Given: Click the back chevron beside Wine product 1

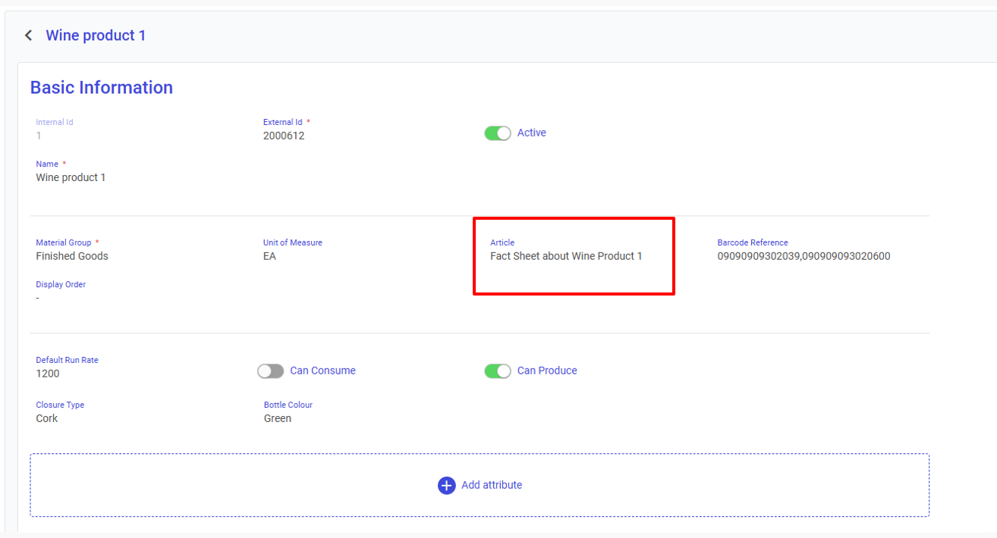Looking at the screenshot, I should pos(28,36).
